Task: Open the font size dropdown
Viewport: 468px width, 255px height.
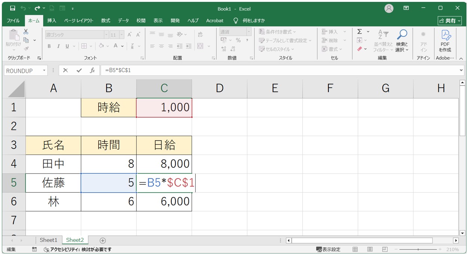Action: tap(122, 35)
